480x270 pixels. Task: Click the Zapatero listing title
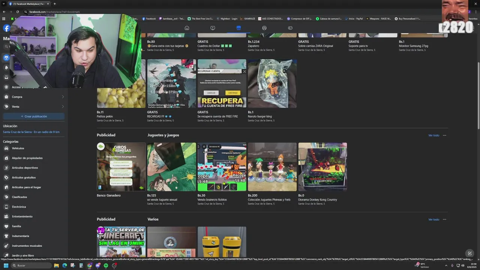click(253, 46)
